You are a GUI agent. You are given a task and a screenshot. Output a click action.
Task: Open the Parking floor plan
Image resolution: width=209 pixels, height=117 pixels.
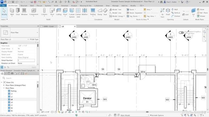pos(13,91)
